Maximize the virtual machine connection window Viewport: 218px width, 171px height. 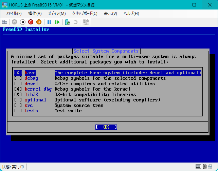tap(194, 5)
